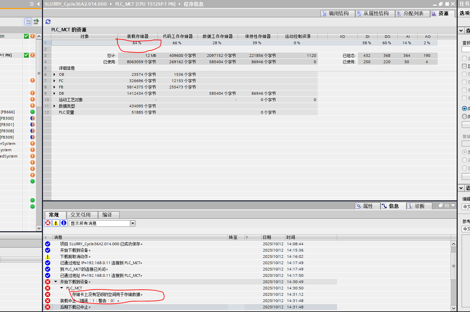The image size is (470, 312).
Task: Toggle the error message filter icon
Action: [48, 223]
